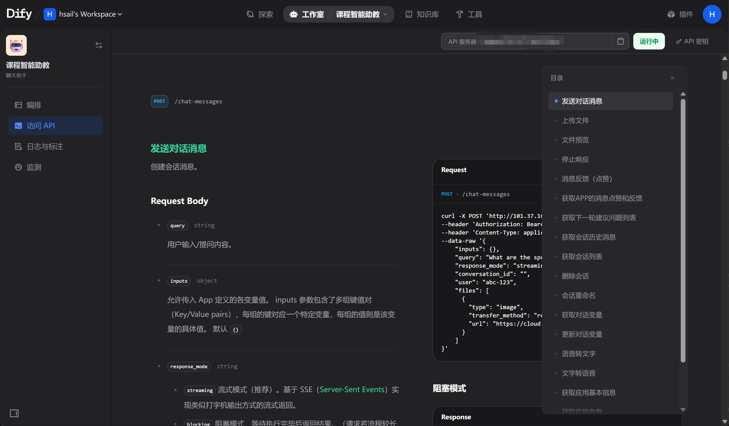Jump to 停止响应 in contents
The width and height of the screenshot is (729, 426).
[x=610, y=159]
